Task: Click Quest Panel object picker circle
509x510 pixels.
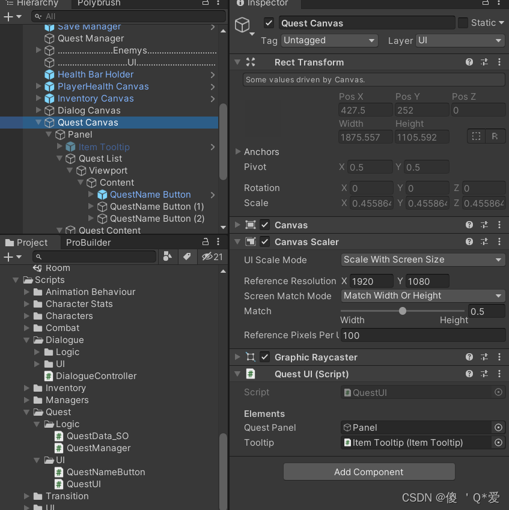Action: pos(498,427)
